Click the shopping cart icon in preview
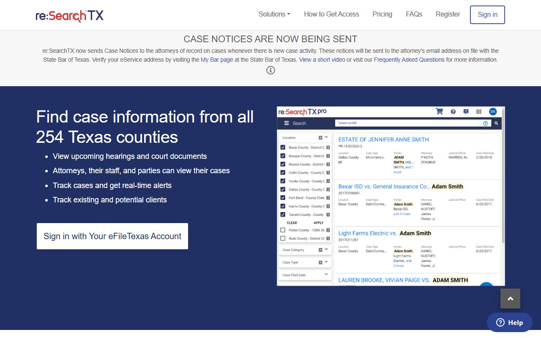This screenshot has width=541, height=338. click(x=439, y=112)
